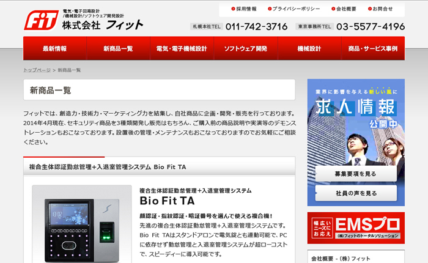This screenshot has height=263, width=428.
Task: Select 商品・サービス事例 navigation item
Action: click(373, 48)
